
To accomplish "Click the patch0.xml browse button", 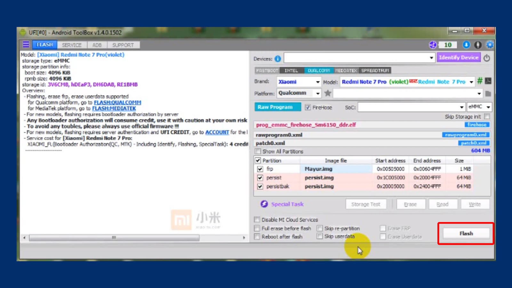I will pyautogui.click(x=474, y=143).
